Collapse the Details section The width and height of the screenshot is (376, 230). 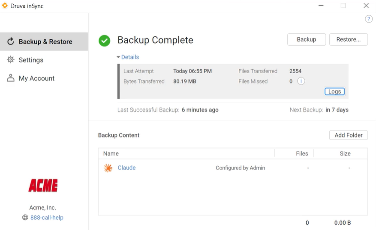(130, 57)
